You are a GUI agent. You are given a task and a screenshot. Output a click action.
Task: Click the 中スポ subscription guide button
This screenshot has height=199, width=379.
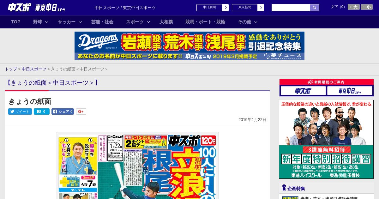tap(303, 91)
